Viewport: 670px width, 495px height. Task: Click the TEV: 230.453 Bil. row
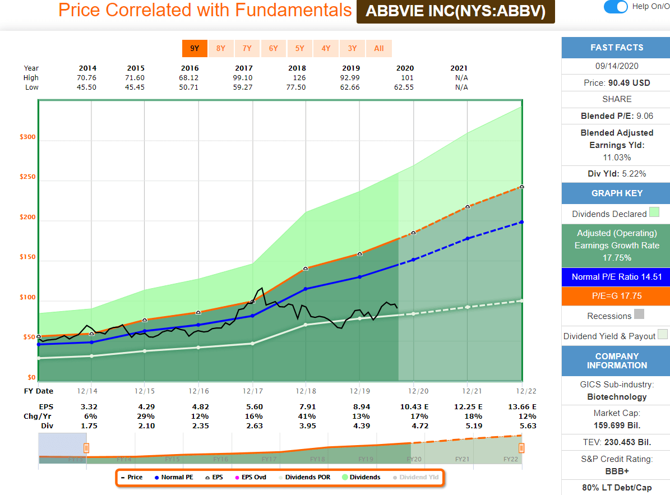pyautogui.click(x=617, y=442)
